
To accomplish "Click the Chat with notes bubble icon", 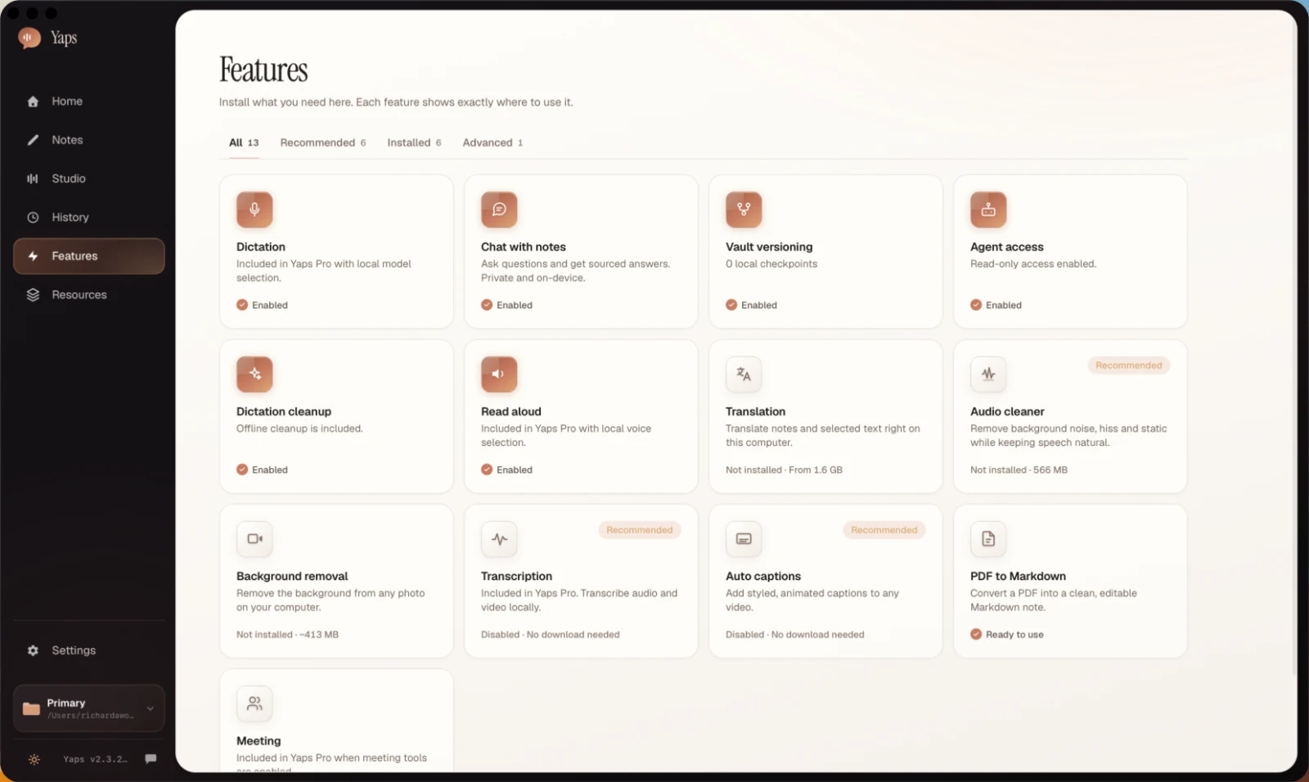I will pyautogui.click(x=499, y=209).
